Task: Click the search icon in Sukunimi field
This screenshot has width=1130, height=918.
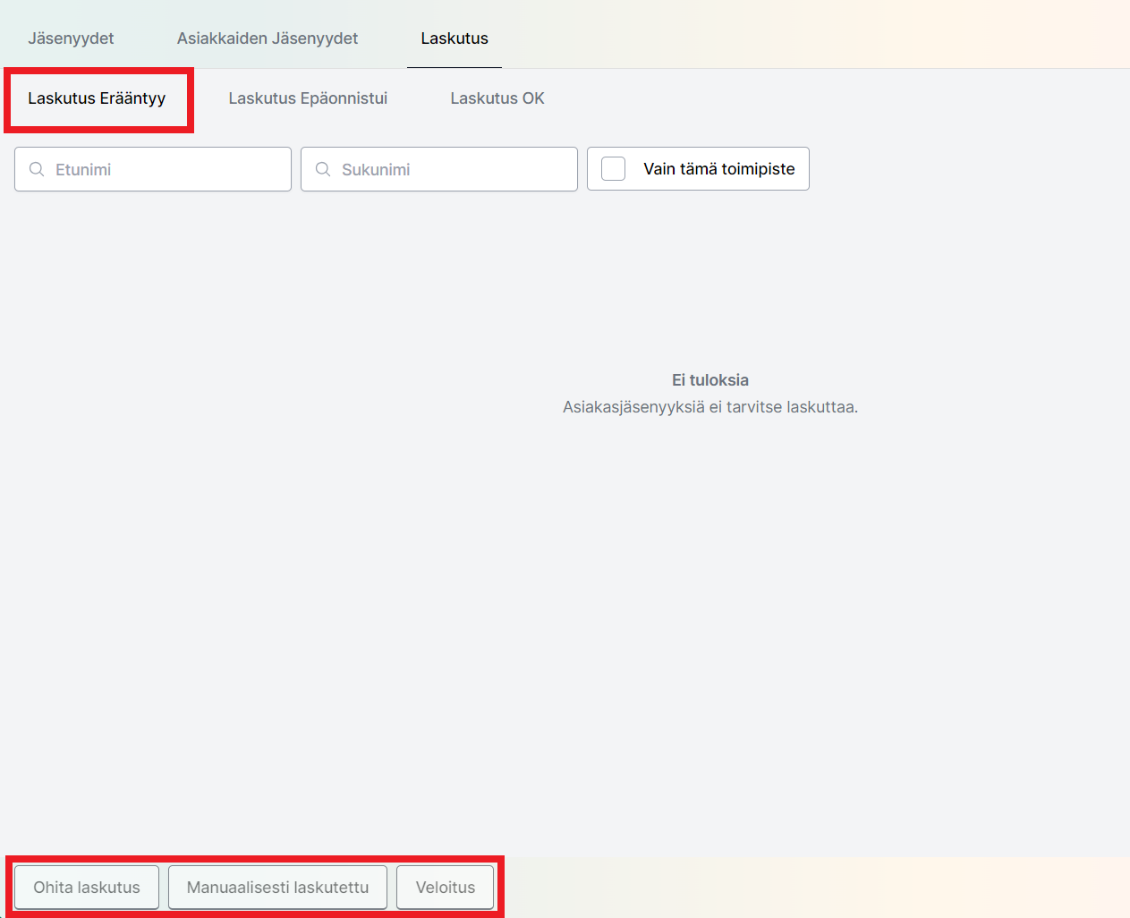Action: click(323, 169)
